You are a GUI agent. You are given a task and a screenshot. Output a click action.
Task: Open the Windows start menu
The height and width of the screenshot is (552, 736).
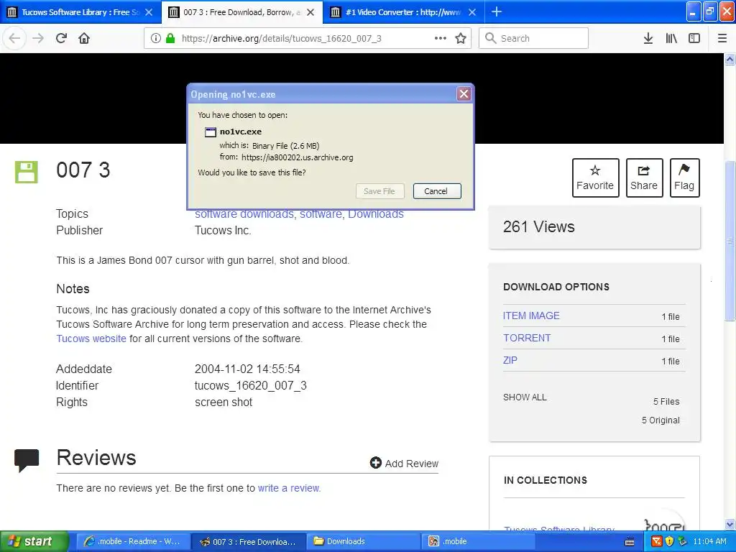(34, 541)
